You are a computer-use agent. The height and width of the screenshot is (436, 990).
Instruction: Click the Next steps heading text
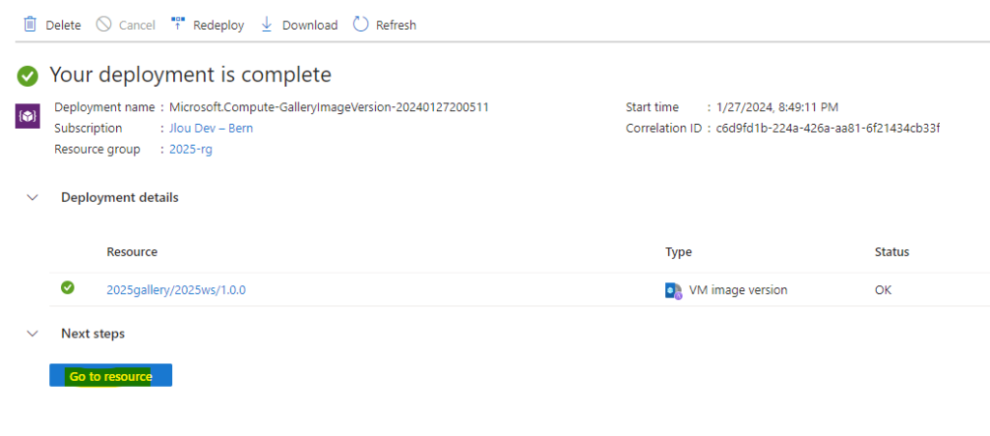93,334
